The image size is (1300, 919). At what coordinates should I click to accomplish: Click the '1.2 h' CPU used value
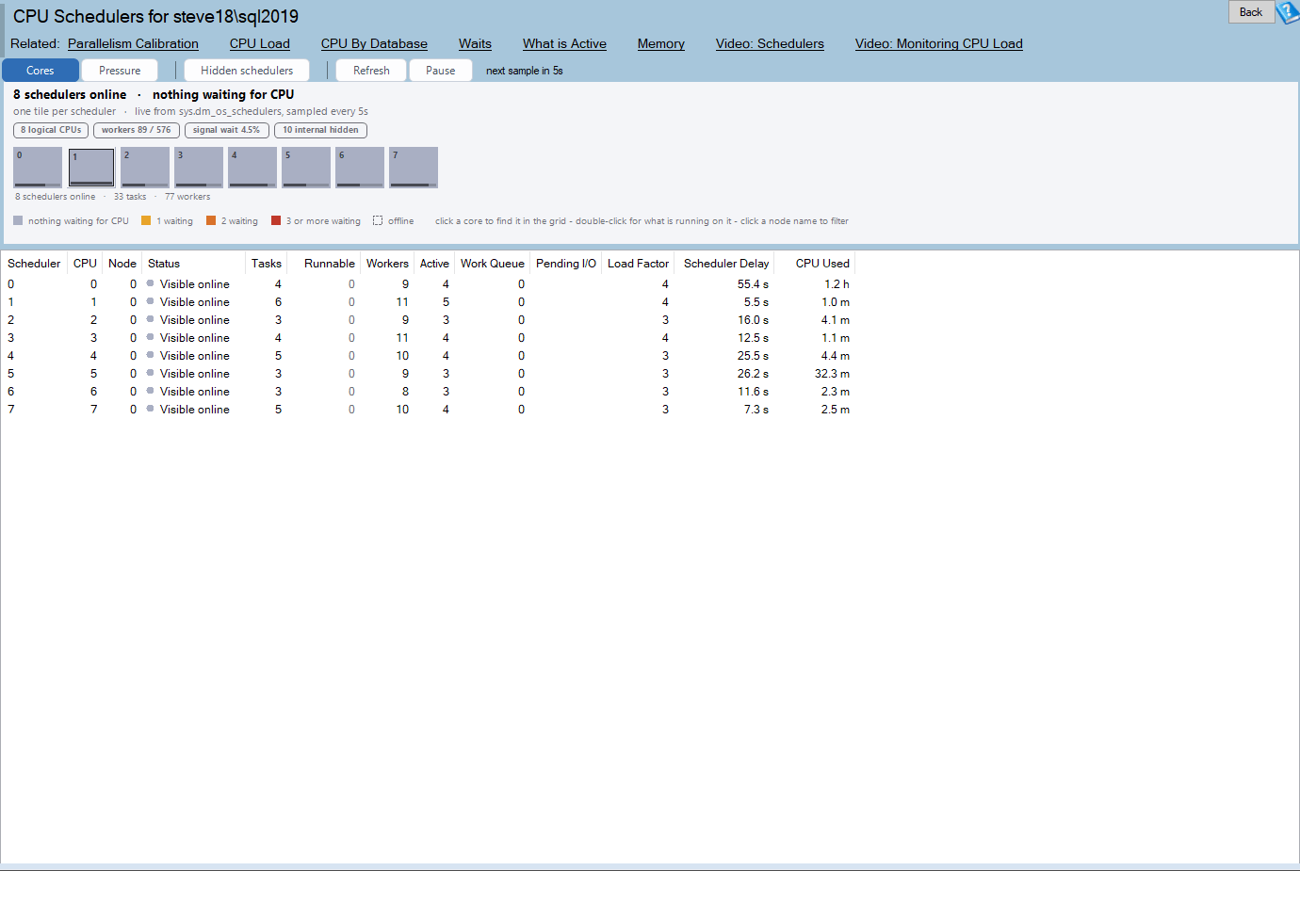(x=837, y=284)
